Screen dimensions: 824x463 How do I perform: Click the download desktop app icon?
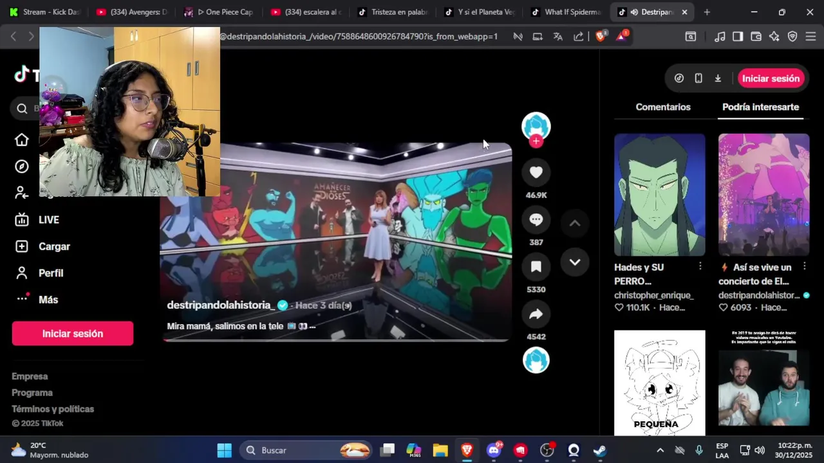click(718, 78)
